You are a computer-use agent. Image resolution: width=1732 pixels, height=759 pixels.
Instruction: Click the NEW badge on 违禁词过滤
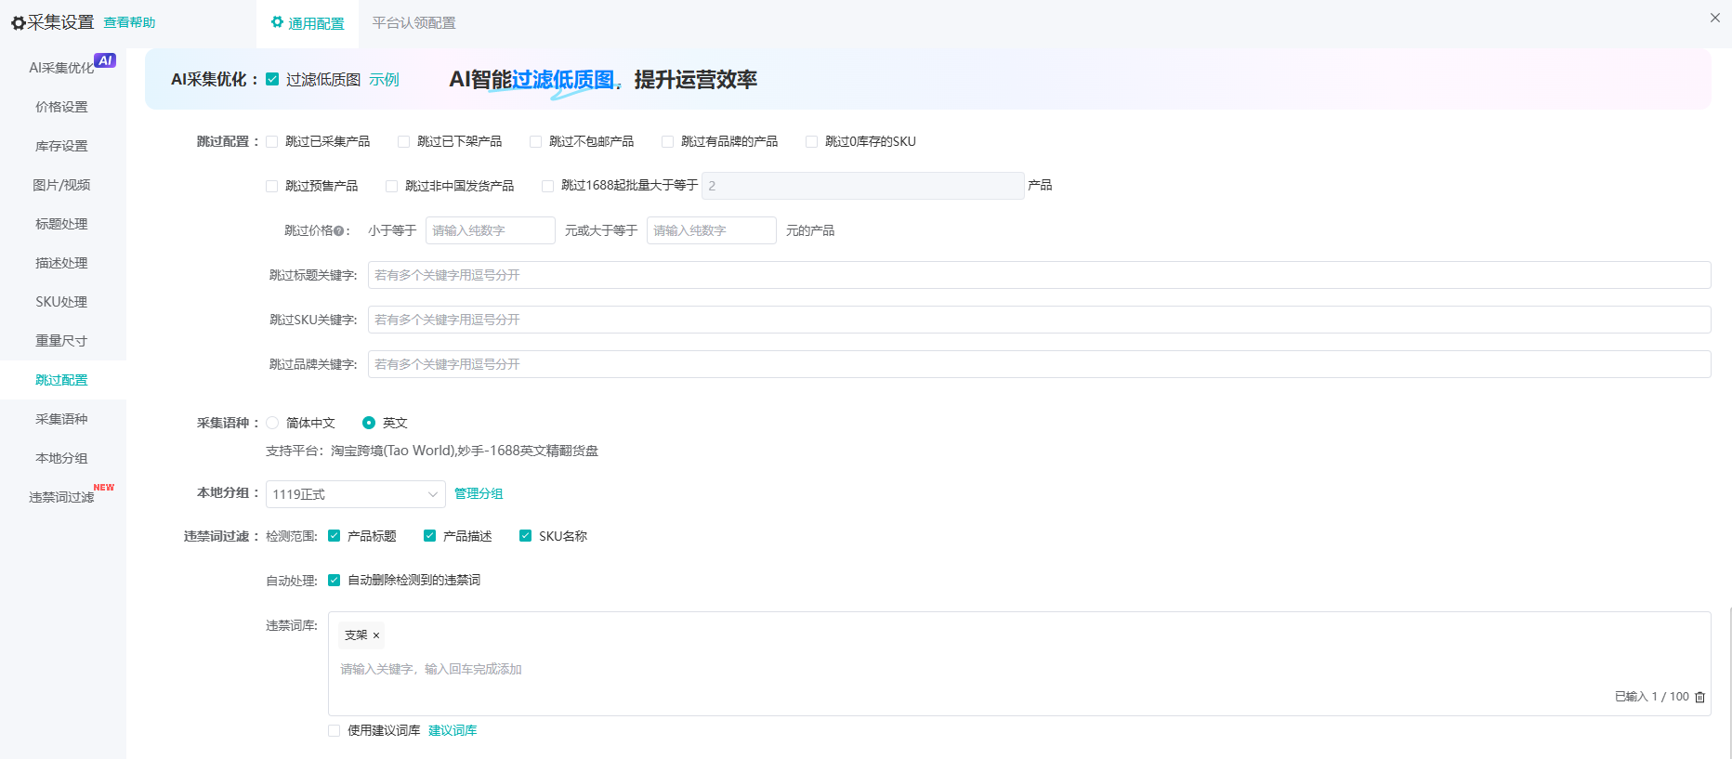[x=104, y=487]
